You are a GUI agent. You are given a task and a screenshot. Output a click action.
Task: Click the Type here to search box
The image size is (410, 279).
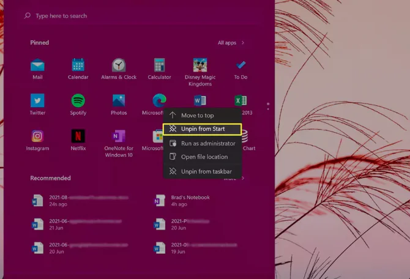pos(122,16)
